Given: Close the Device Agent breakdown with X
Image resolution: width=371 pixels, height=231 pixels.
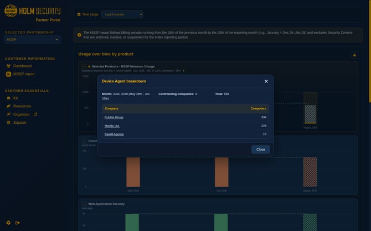Looking at the screenshot, I should 266,81.
